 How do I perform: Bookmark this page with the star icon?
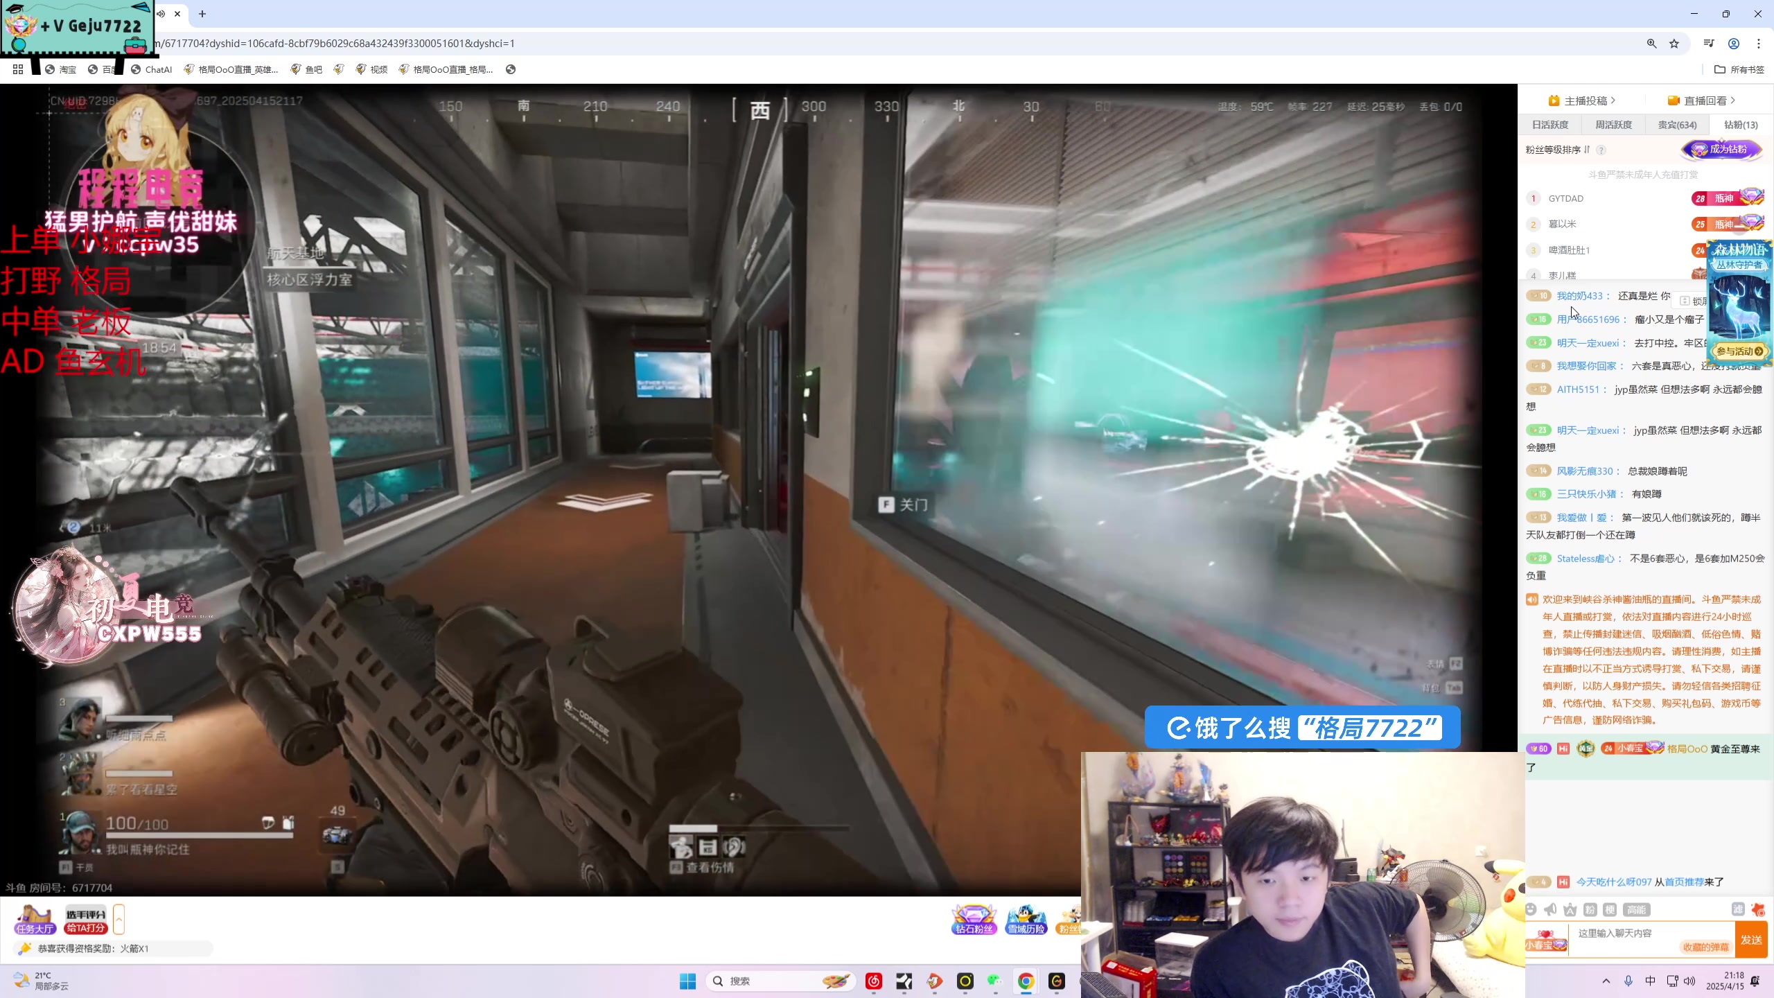[1674, 44]
